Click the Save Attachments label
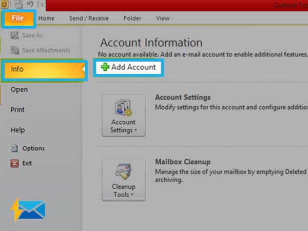The height and width of the screenshot is (231, 308). point(46,50)
